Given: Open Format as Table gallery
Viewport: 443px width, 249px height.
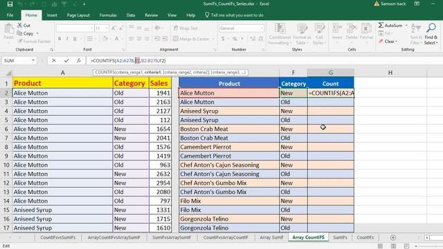Looking at the screenshot, I should click(302, 34).
